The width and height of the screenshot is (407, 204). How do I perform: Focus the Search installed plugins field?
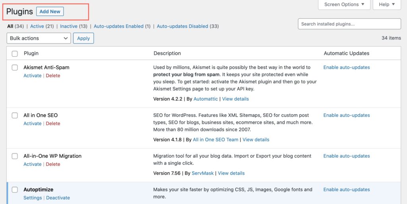pyautogui.click(x=349, y=24)
